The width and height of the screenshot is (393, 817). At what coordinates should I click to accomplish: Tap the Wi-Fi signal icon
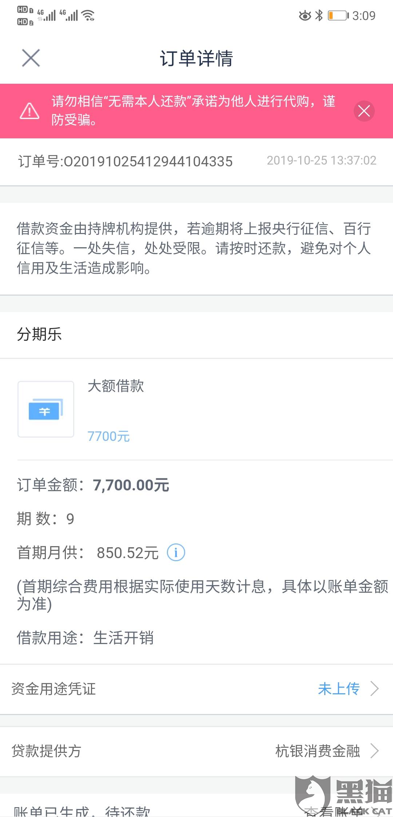(x=88, y=16)
